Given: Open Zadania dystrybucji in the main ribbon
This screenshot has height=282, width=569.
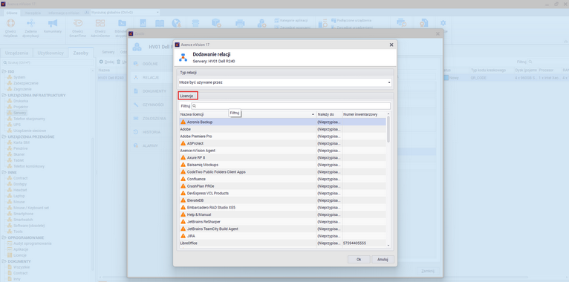Looking at the screenshot, I should tap(31, 27).
